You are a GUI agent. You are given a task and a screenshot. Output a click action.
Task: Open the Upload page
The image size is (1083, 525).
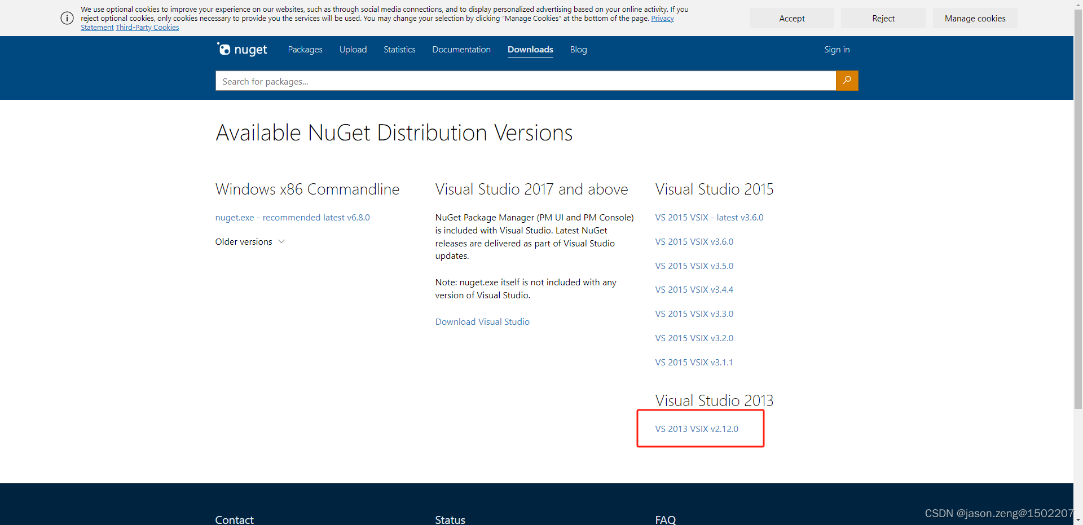click(353, 50)
